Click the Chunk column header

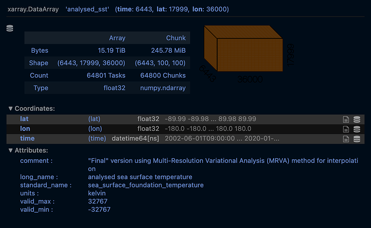click(x=176, y=38)
